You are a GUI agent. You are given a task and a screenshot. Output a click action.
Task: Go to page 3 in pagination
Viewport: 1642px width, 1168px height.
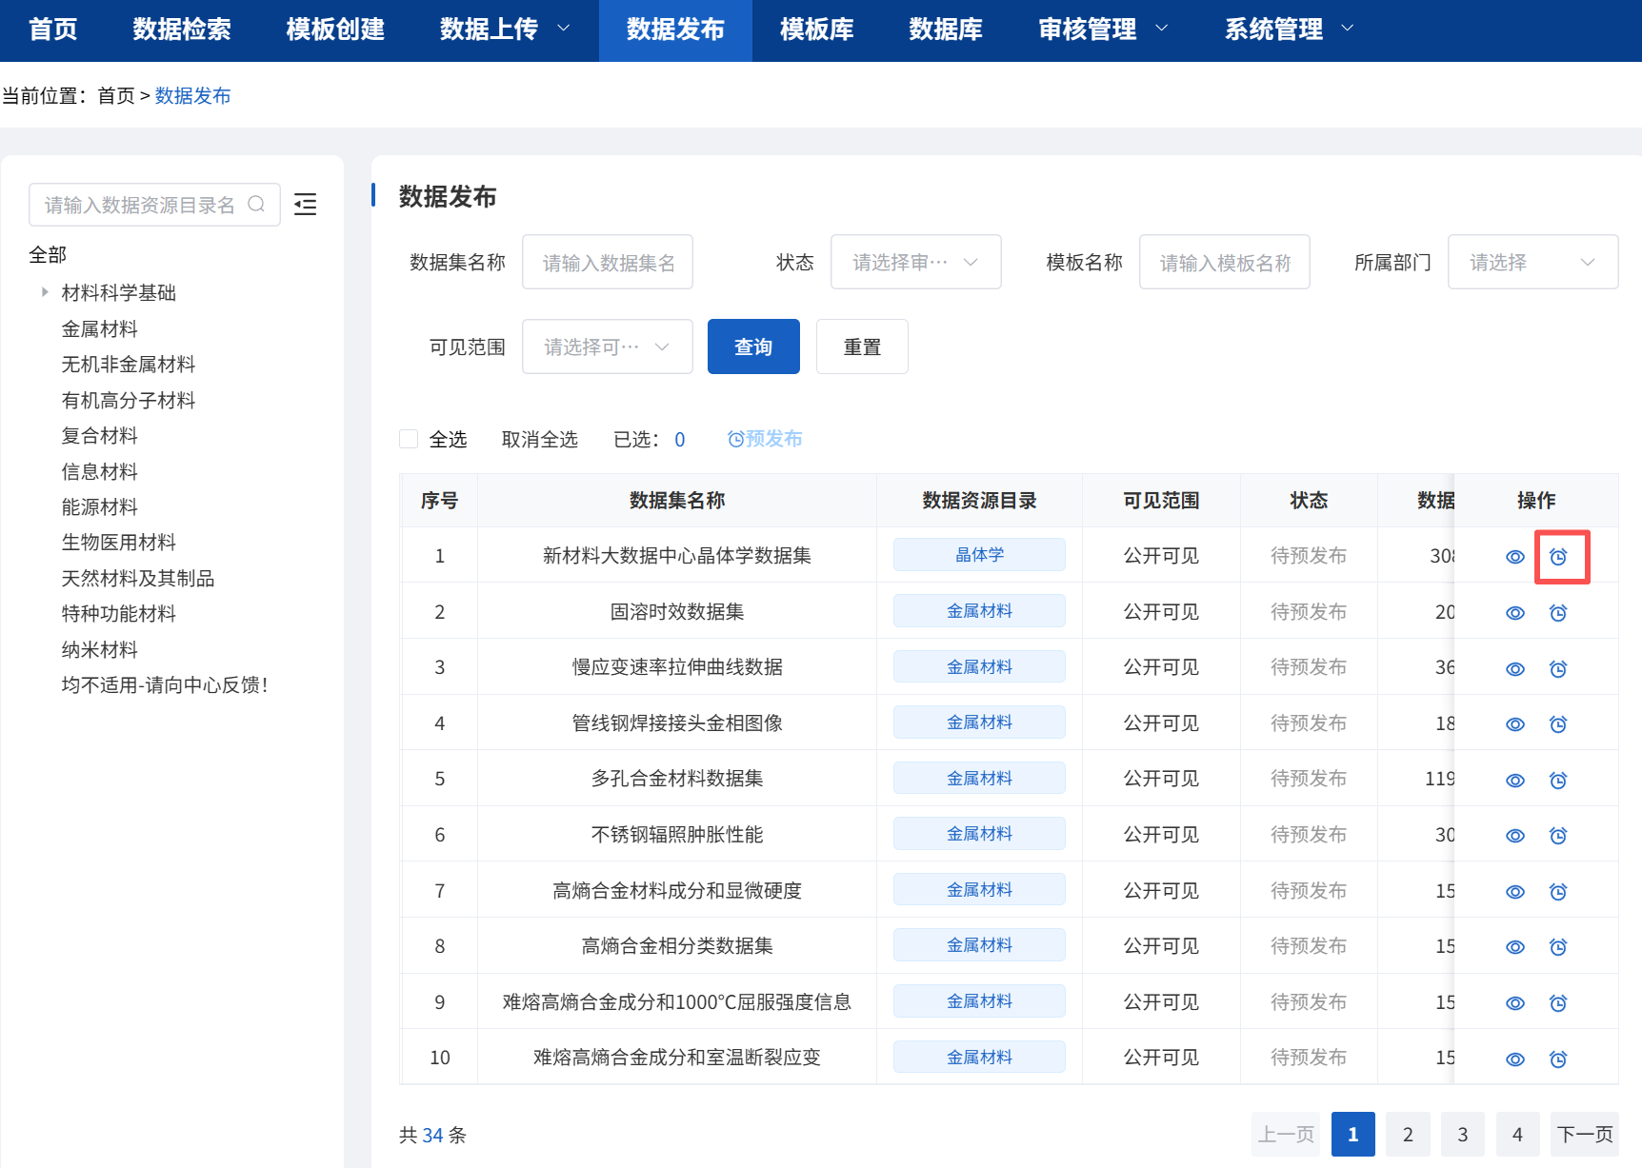tap(1462, 1134)
